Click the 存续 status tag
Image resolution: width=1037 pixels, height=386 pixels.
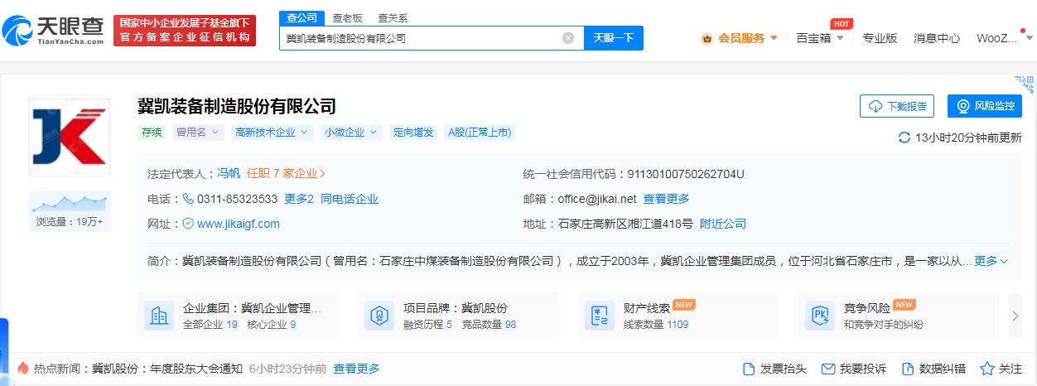tap(152, 132)
